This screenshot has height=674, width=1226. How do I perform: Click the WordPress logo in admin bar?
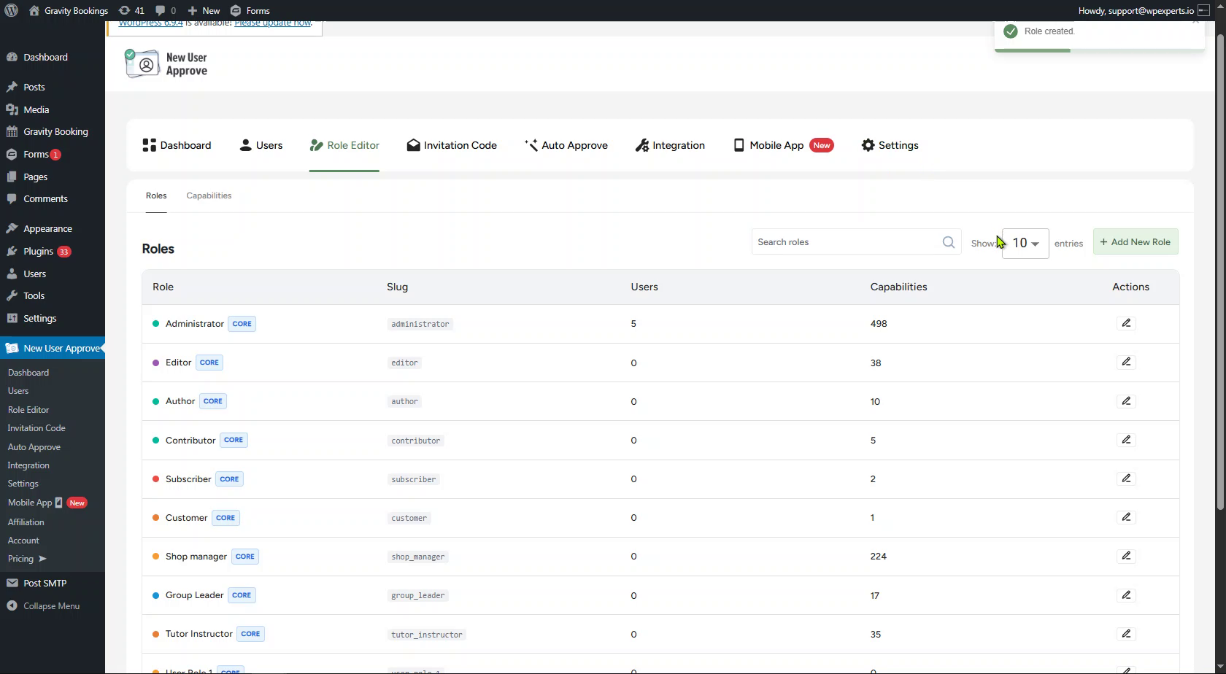[11, 10]
